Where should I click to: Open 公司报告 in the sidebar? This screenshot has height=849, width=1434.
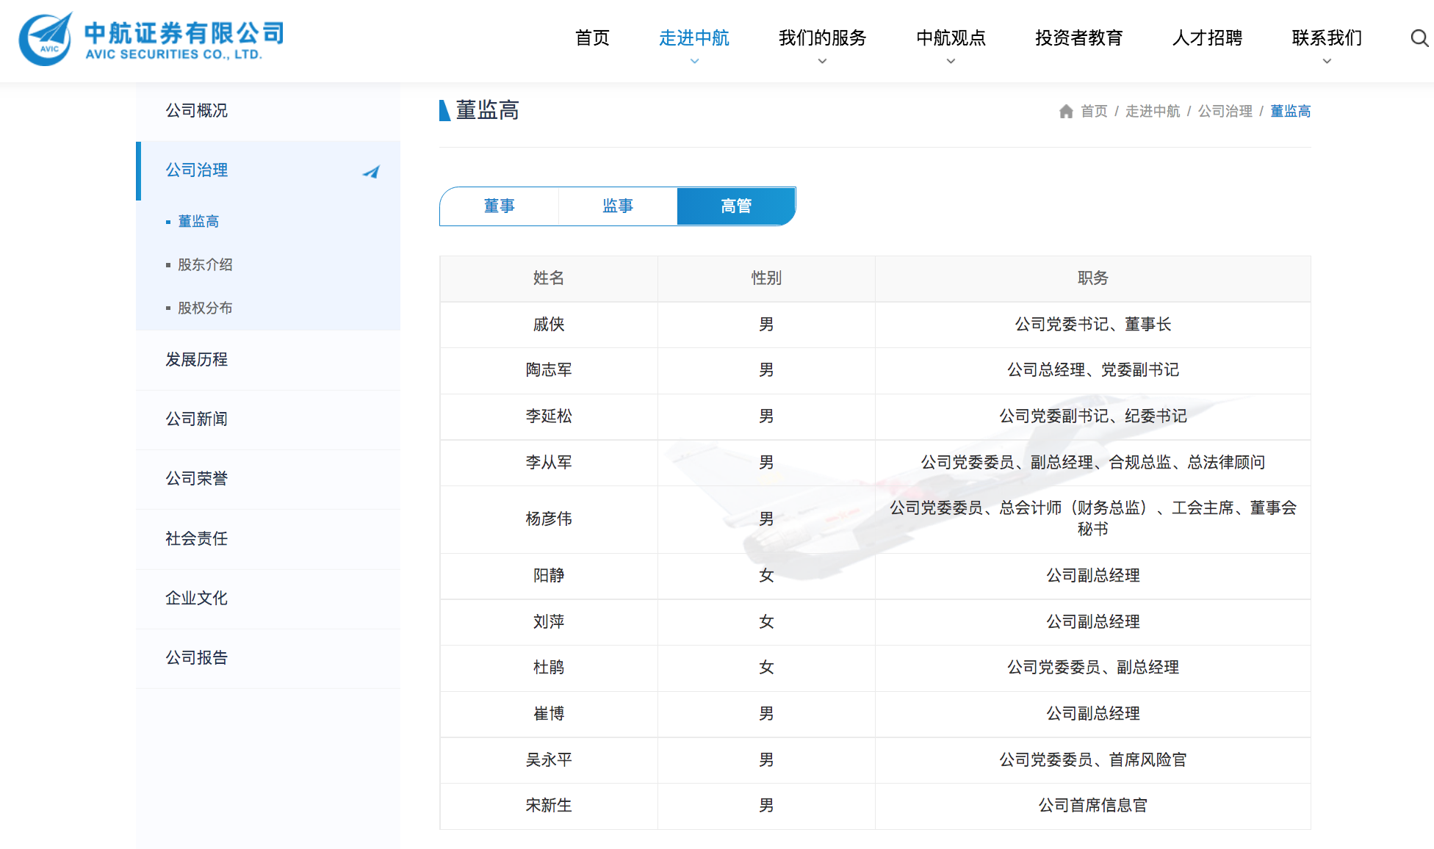tap(196, 658)
